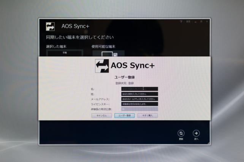
Task: Click the '体験版の有効日数:' field label
Action: [x=101, y=109]
